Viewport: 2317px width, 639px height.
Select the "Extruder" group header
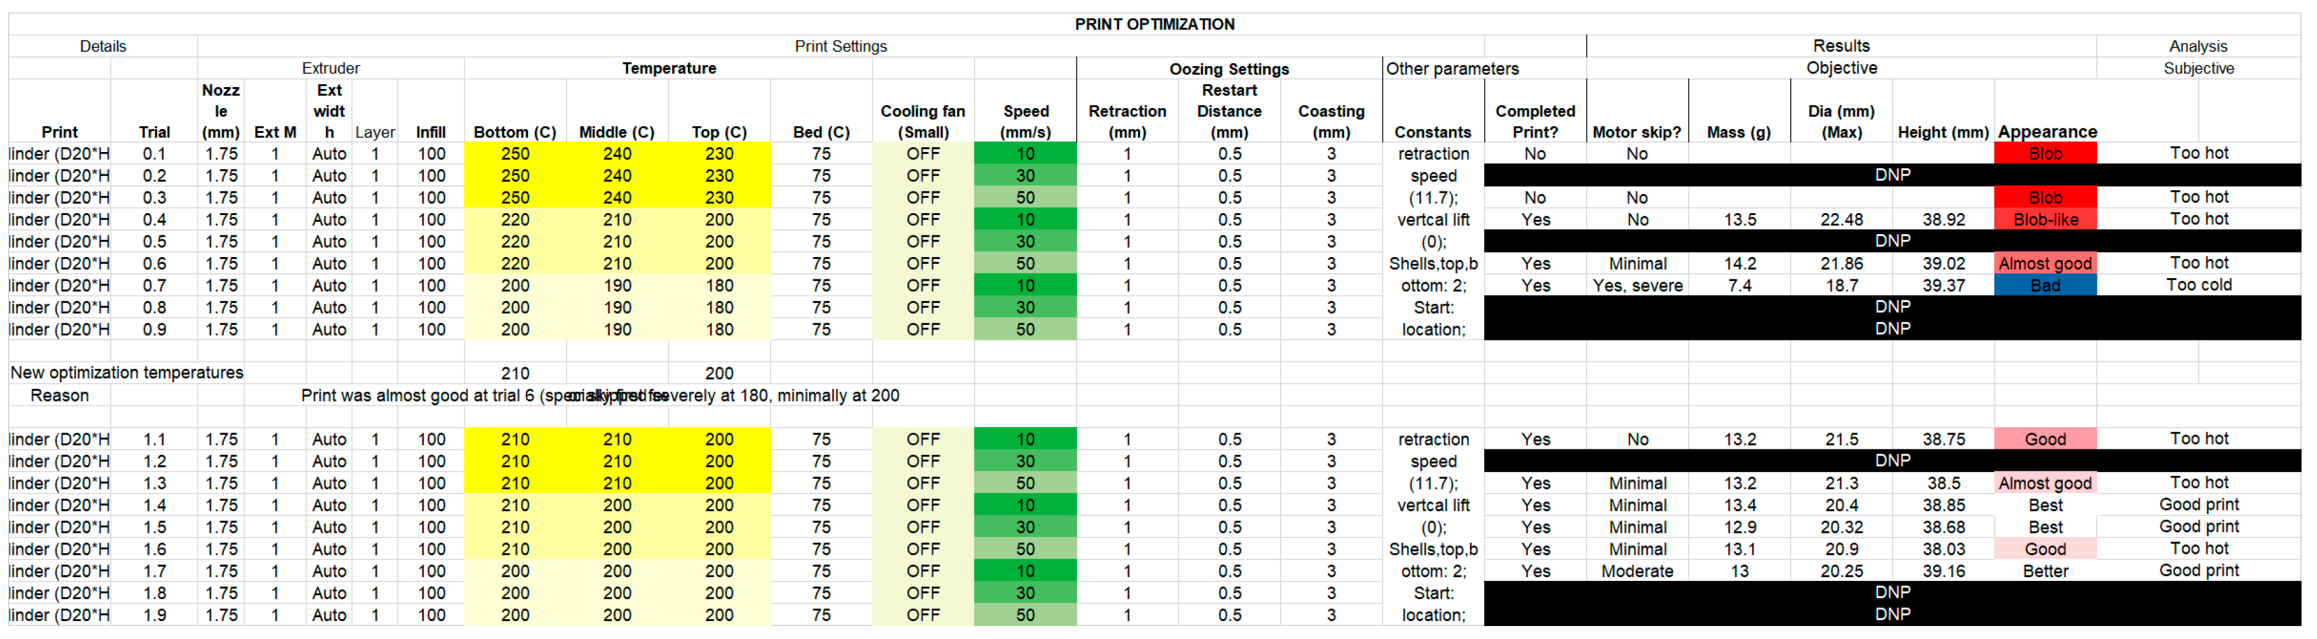pyautogui.click(x=330, y=69)
